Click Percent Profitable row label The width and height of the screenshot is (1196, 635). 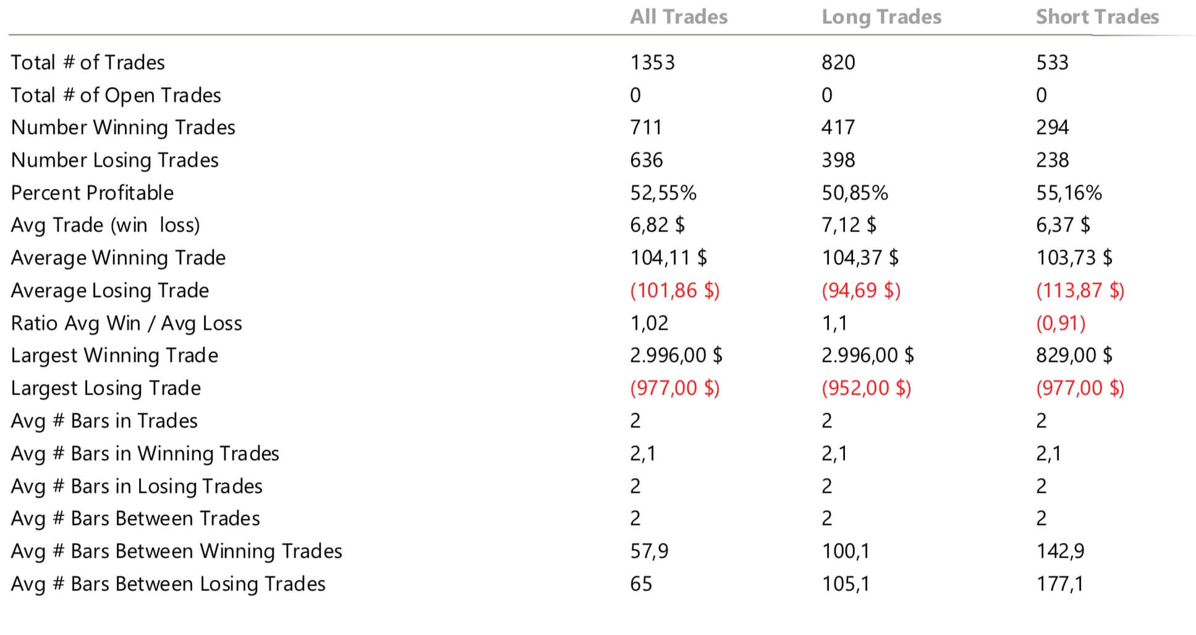pyautogui.click(x=92, y=193)
